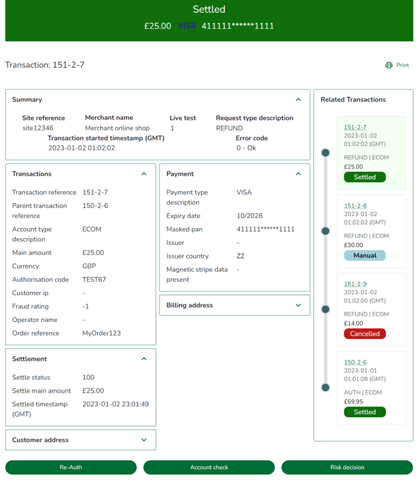Click the red Cancelled status badge
This screenshot has height=481, width=418.
(x=365, y=334)
